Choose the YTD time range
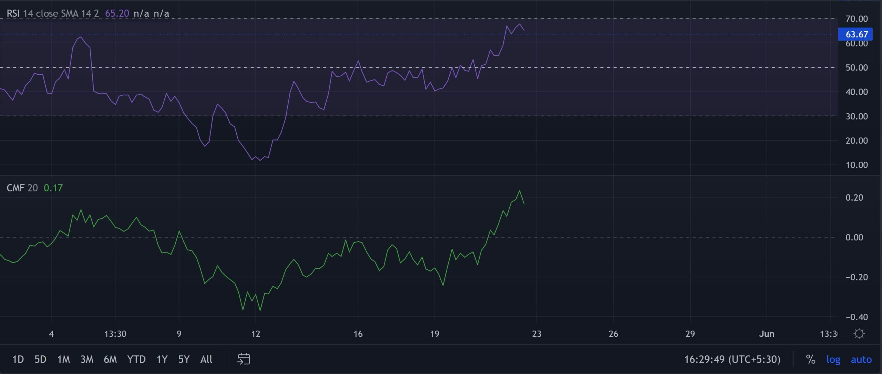The height and width of the screenshot is (374, 882). [136, 359]
